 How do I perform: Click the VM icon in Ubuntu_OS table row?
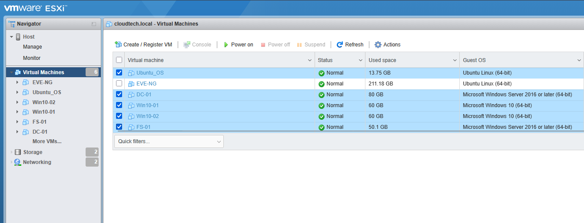click(x=131, y=73)
